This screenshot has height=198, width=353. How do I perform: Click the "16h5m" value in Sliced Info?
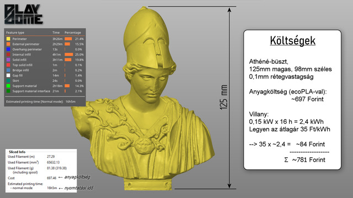click(52, 188)
